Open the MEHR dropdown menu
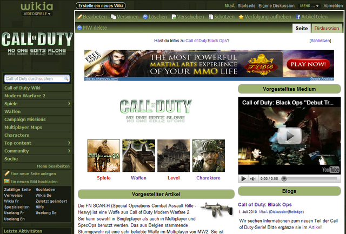This screenshot has height=234, width=346. click(x=309, y=6)
